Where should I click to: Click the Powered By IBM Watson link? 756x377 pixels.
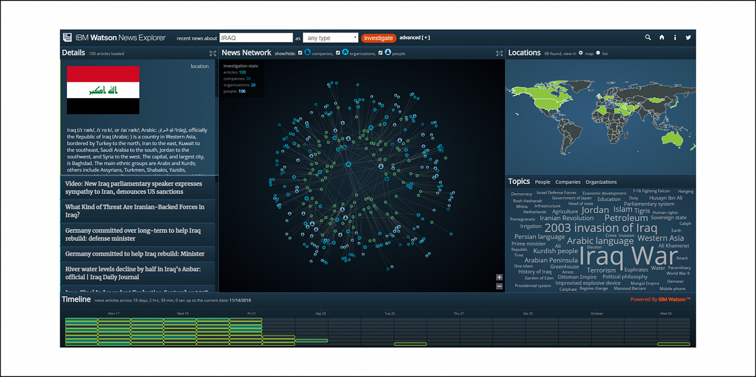tap(660, 299)
